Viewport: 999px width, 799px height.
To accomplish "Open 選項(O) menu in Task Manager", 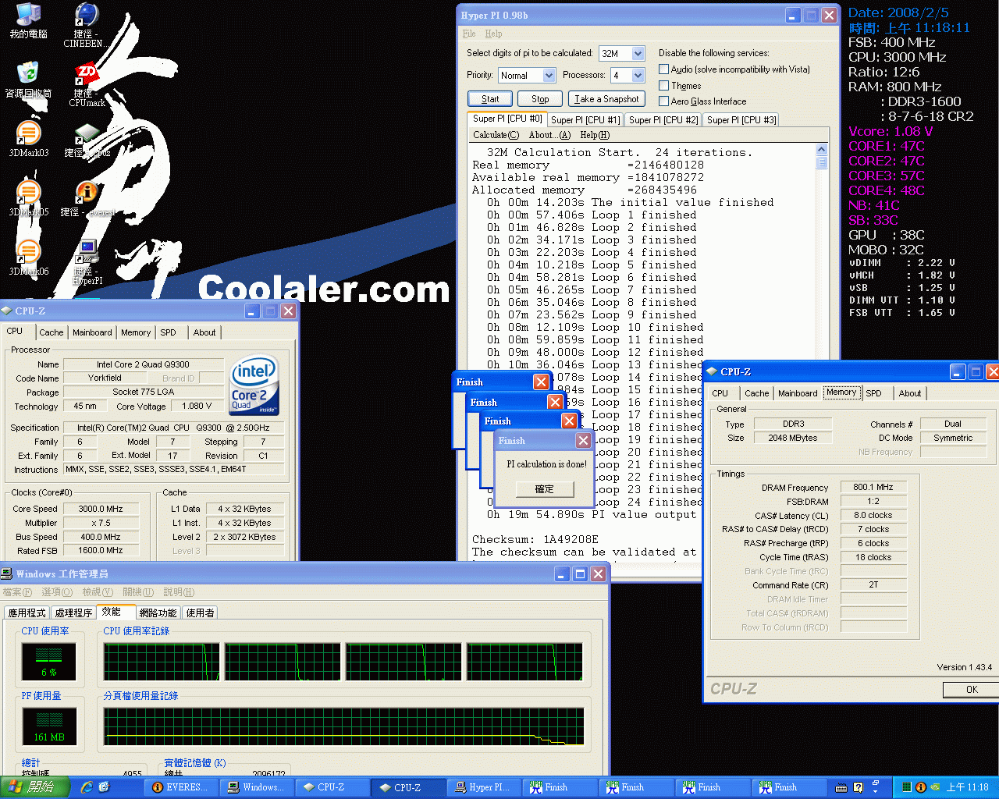I will [57, 592].
